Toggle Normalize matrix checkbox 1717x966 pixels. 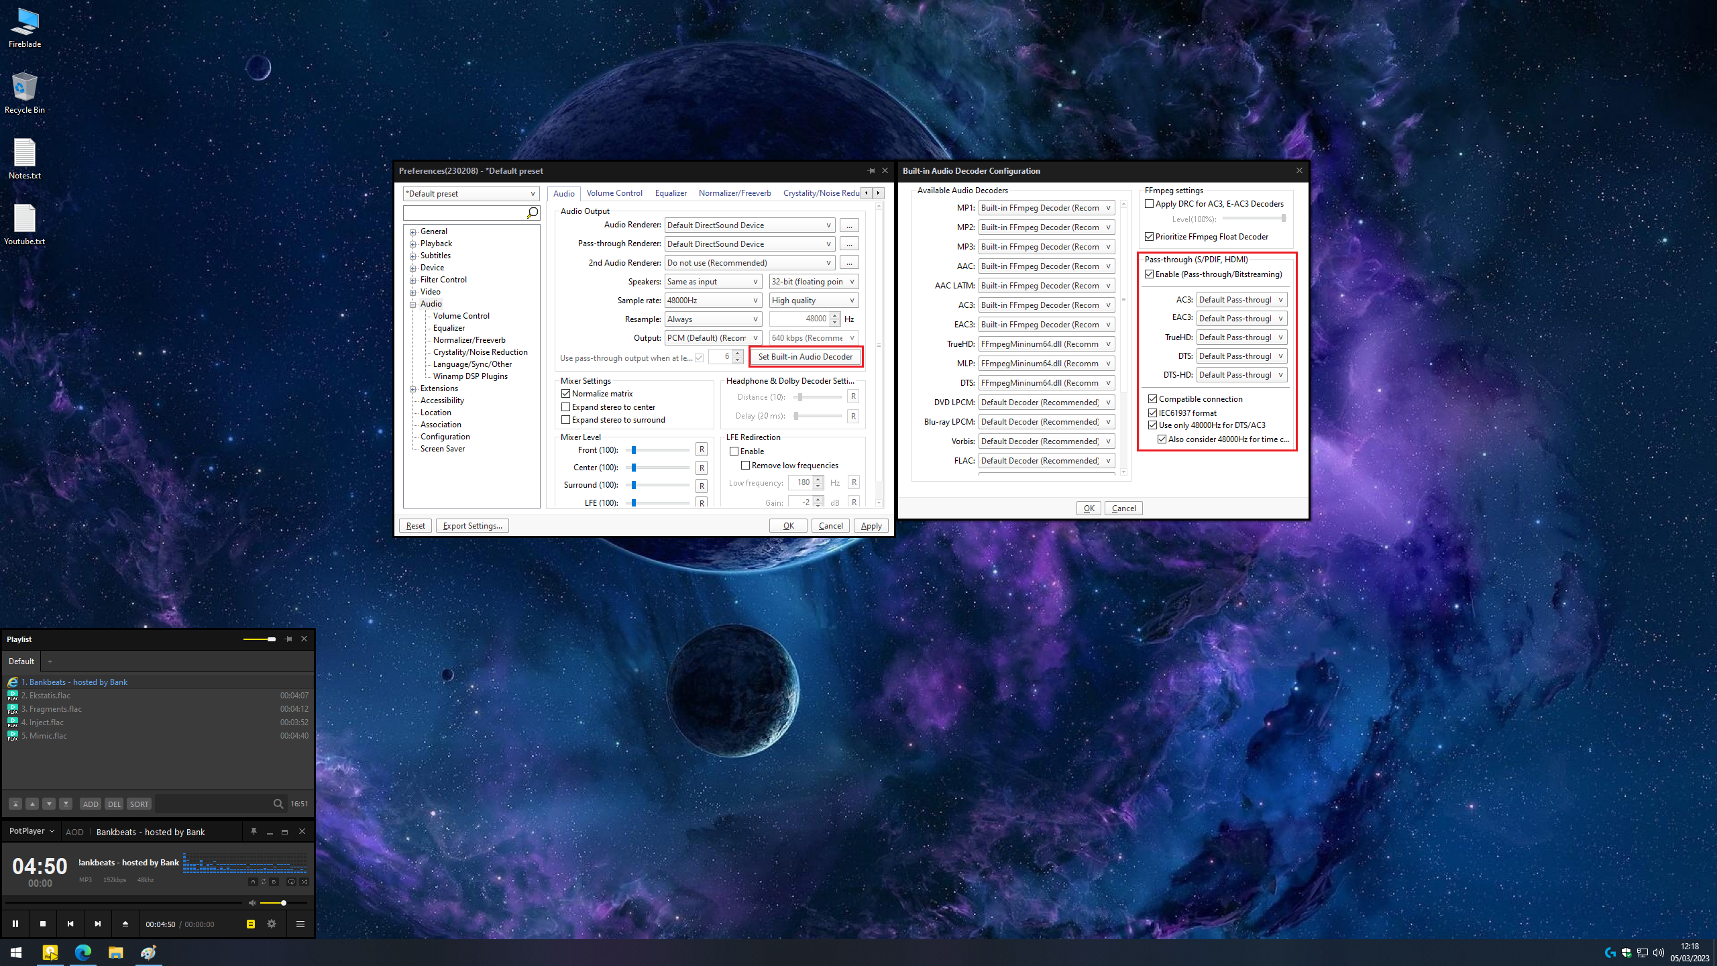[x=565, y=394]
